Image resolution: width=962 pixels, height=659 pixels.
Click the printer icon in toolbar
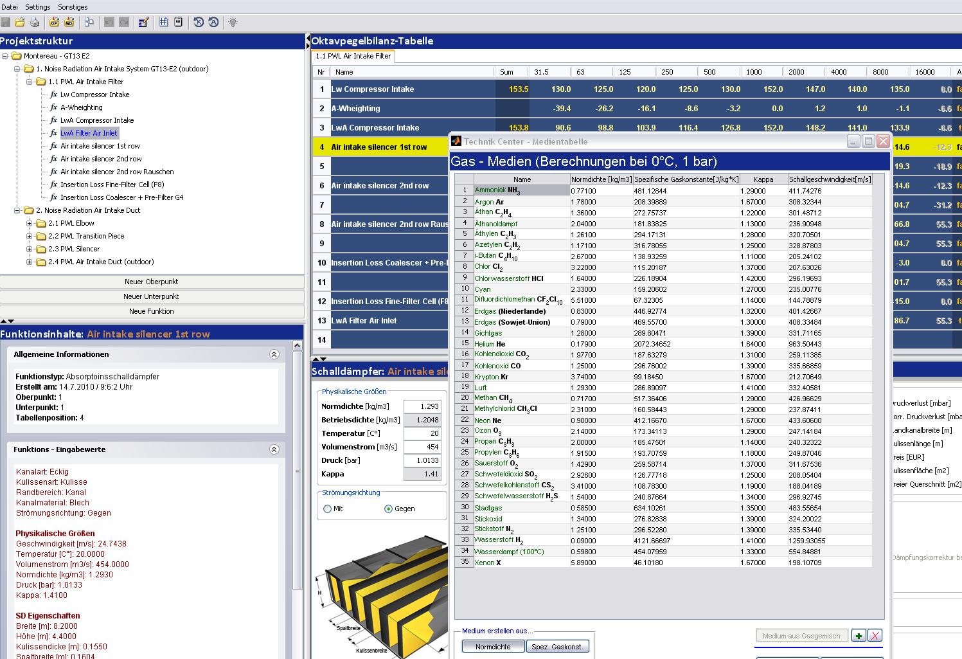pyautogui.click(x=35, y=23)
